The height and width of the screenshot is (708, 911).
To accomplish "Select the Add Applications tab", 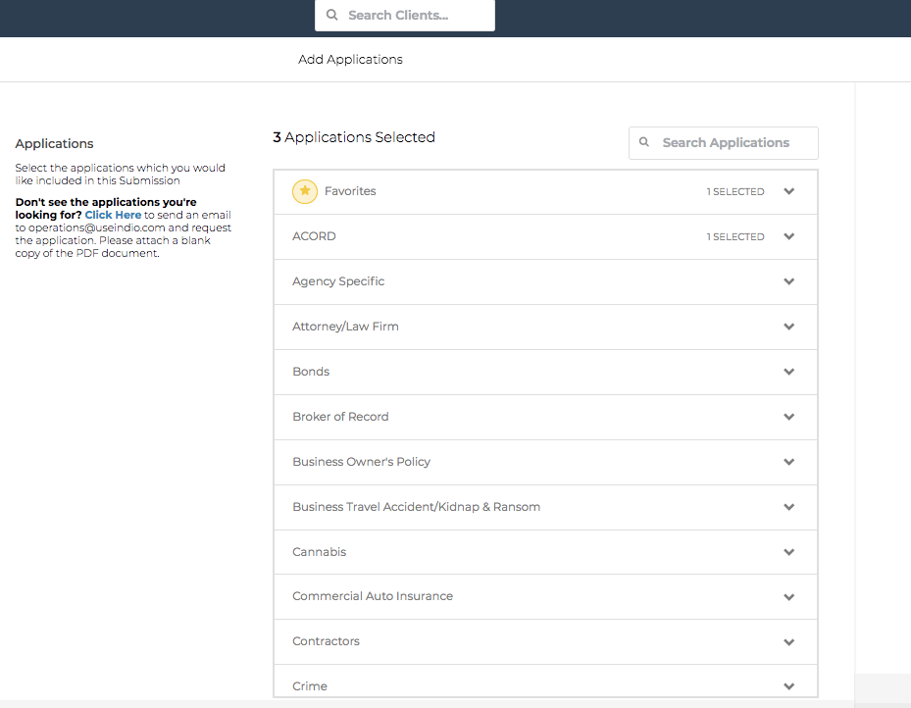I will click(350, 60).
